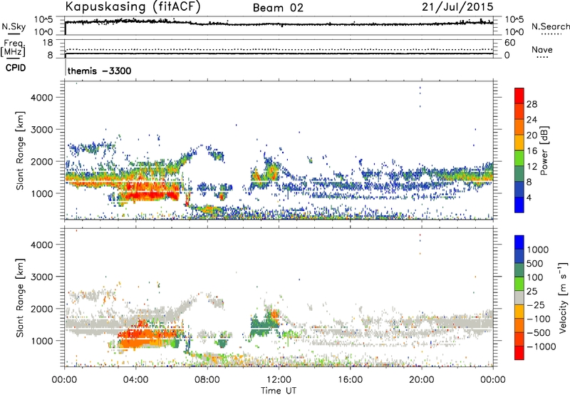This screenshot has width=570, height=395.
Task: Click the 'CPID' label
Action: coord(16,68)
